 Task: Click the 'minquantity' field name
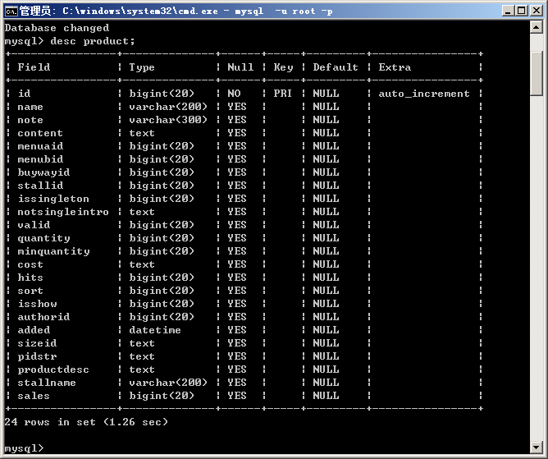coord(53,251)
